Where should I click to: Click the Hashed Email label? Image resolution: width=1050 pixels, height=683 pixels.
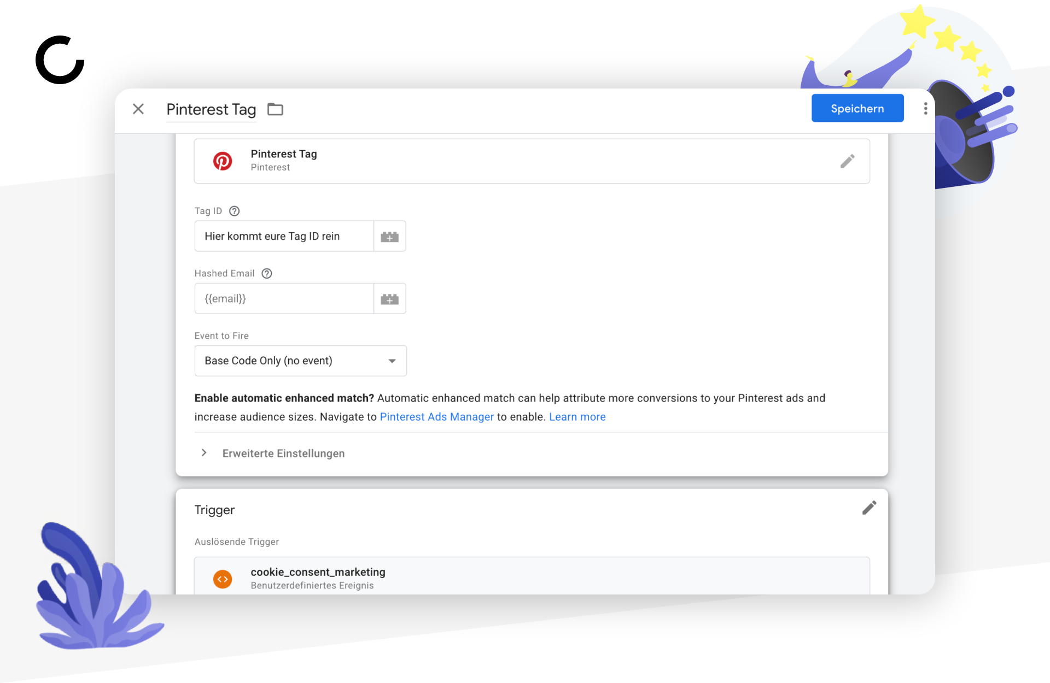224,273
